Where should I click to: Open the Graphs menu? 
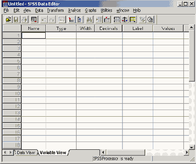91,10
